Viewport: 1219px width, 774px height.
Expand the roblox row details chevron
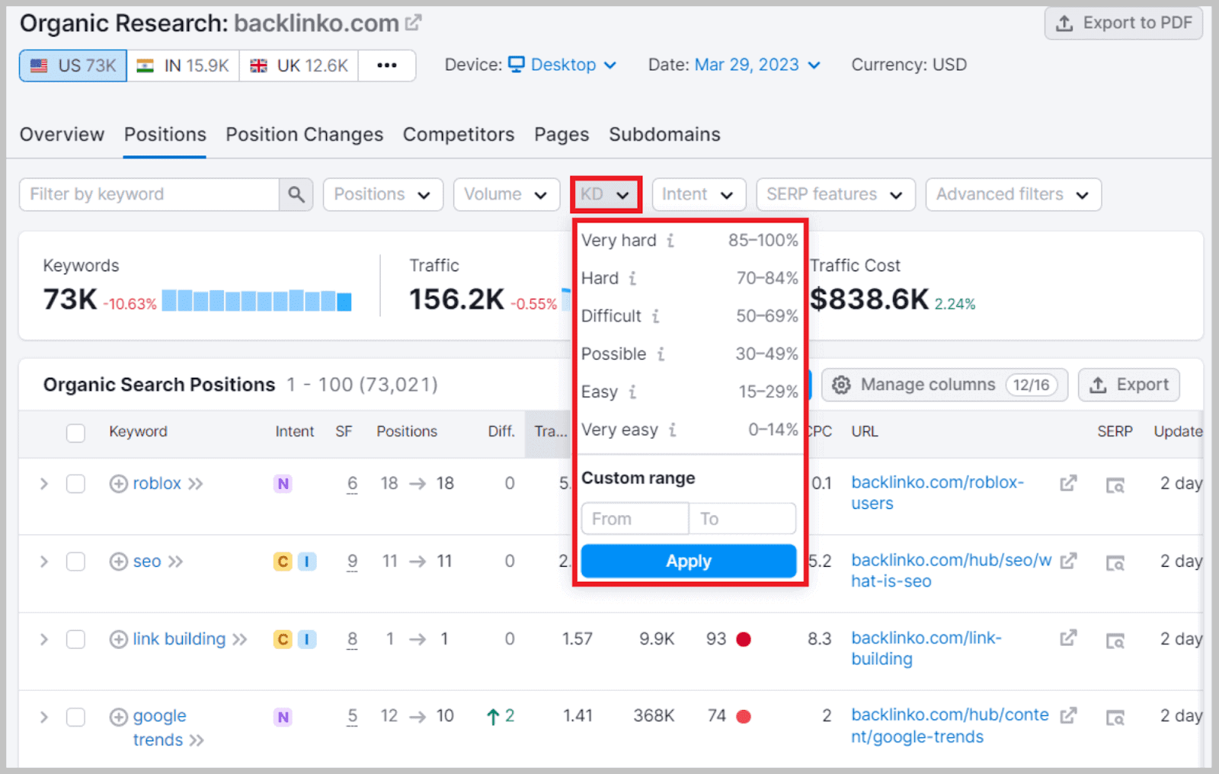43,484
